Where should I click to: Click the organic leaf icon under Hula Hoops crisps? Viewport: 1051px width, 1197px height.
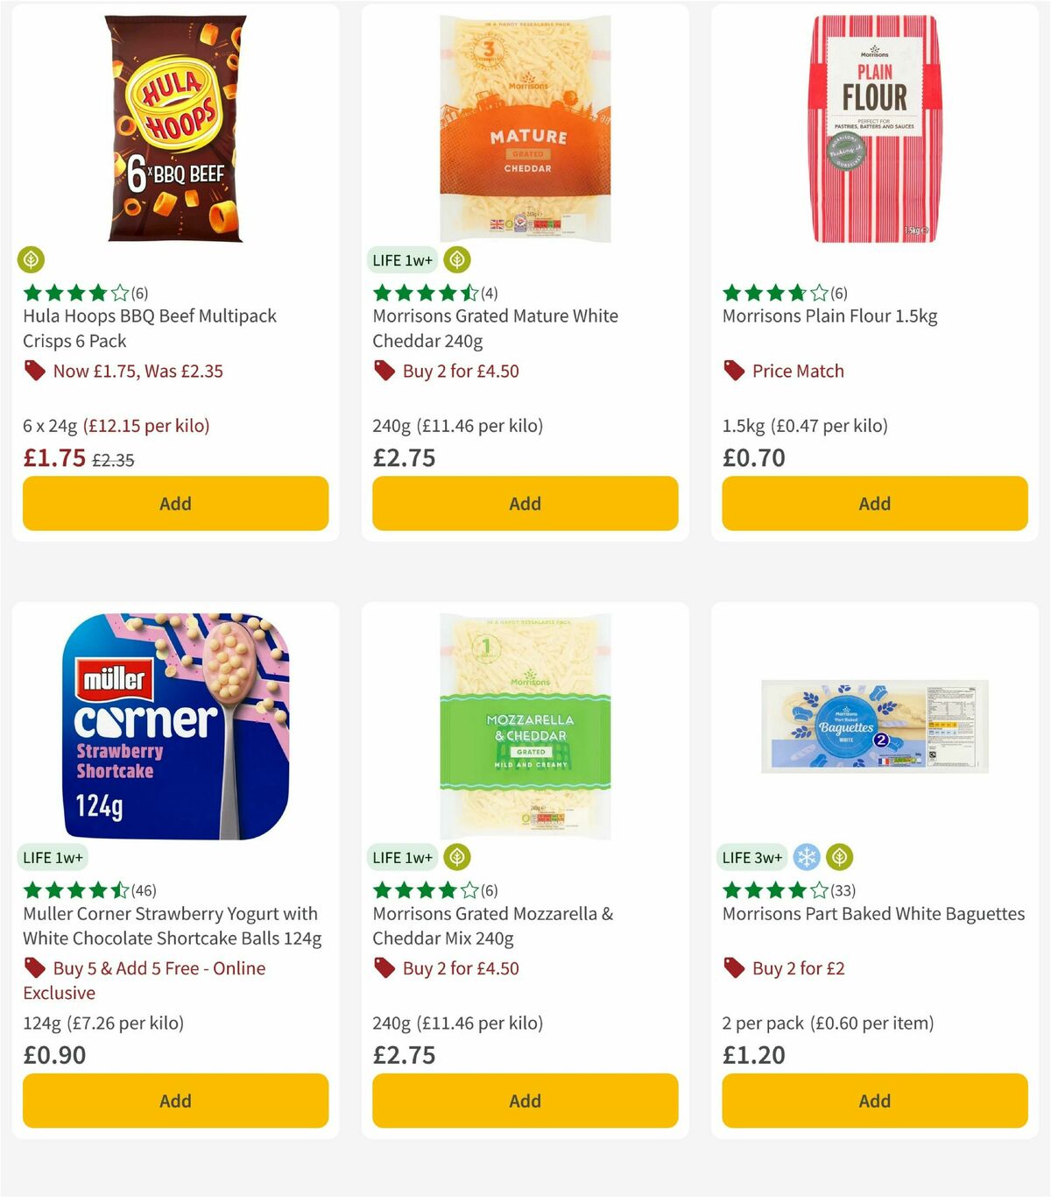click(32, 259)
